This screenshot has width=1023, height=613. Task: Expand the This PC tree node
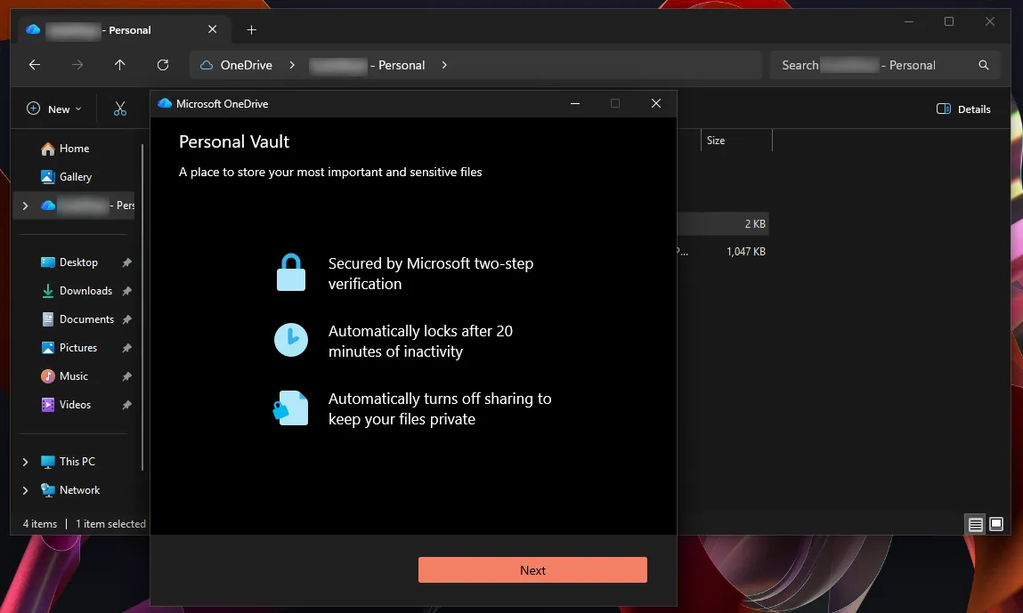[x=25, y=462]
